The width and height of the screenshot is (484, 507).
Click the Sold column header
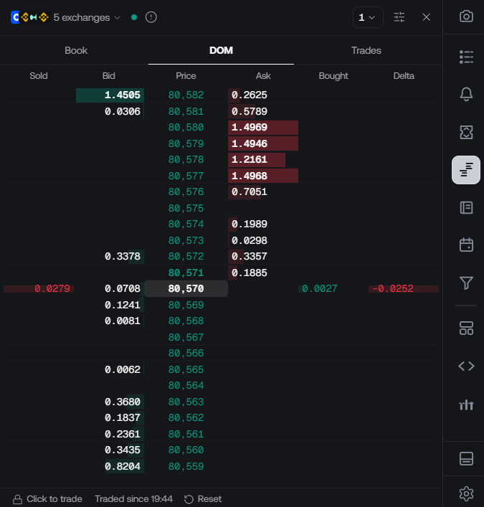(x=39, y=76)
